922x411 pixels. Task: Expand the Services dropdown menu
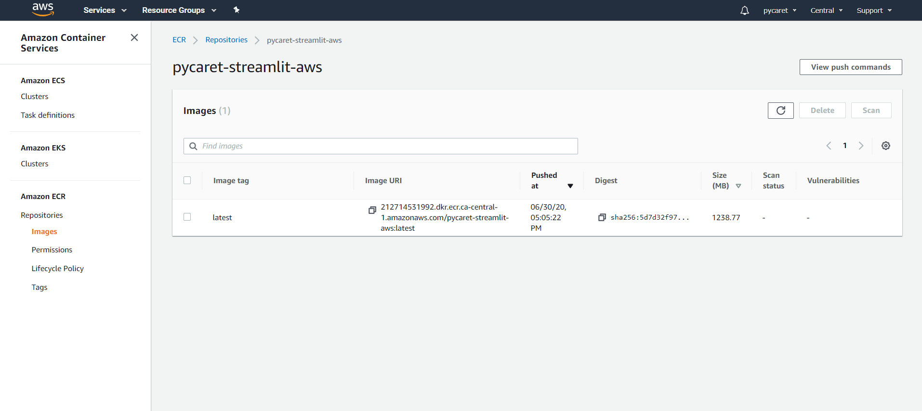[105, 10]
